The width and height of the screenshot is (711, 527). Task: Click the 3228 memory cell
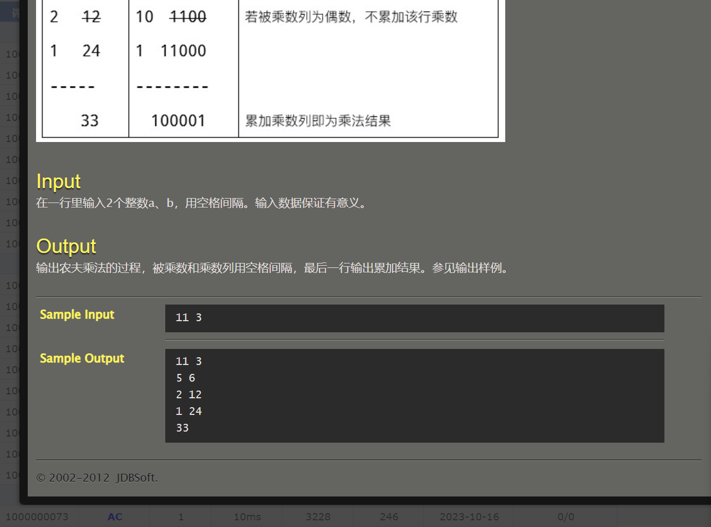point(318,516)
